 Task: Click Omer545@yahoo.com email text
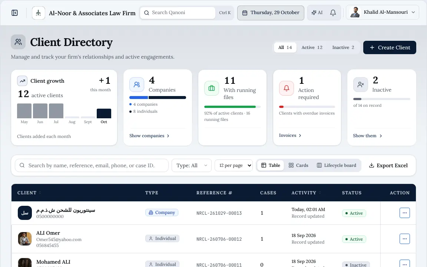[x=59, y=240]
